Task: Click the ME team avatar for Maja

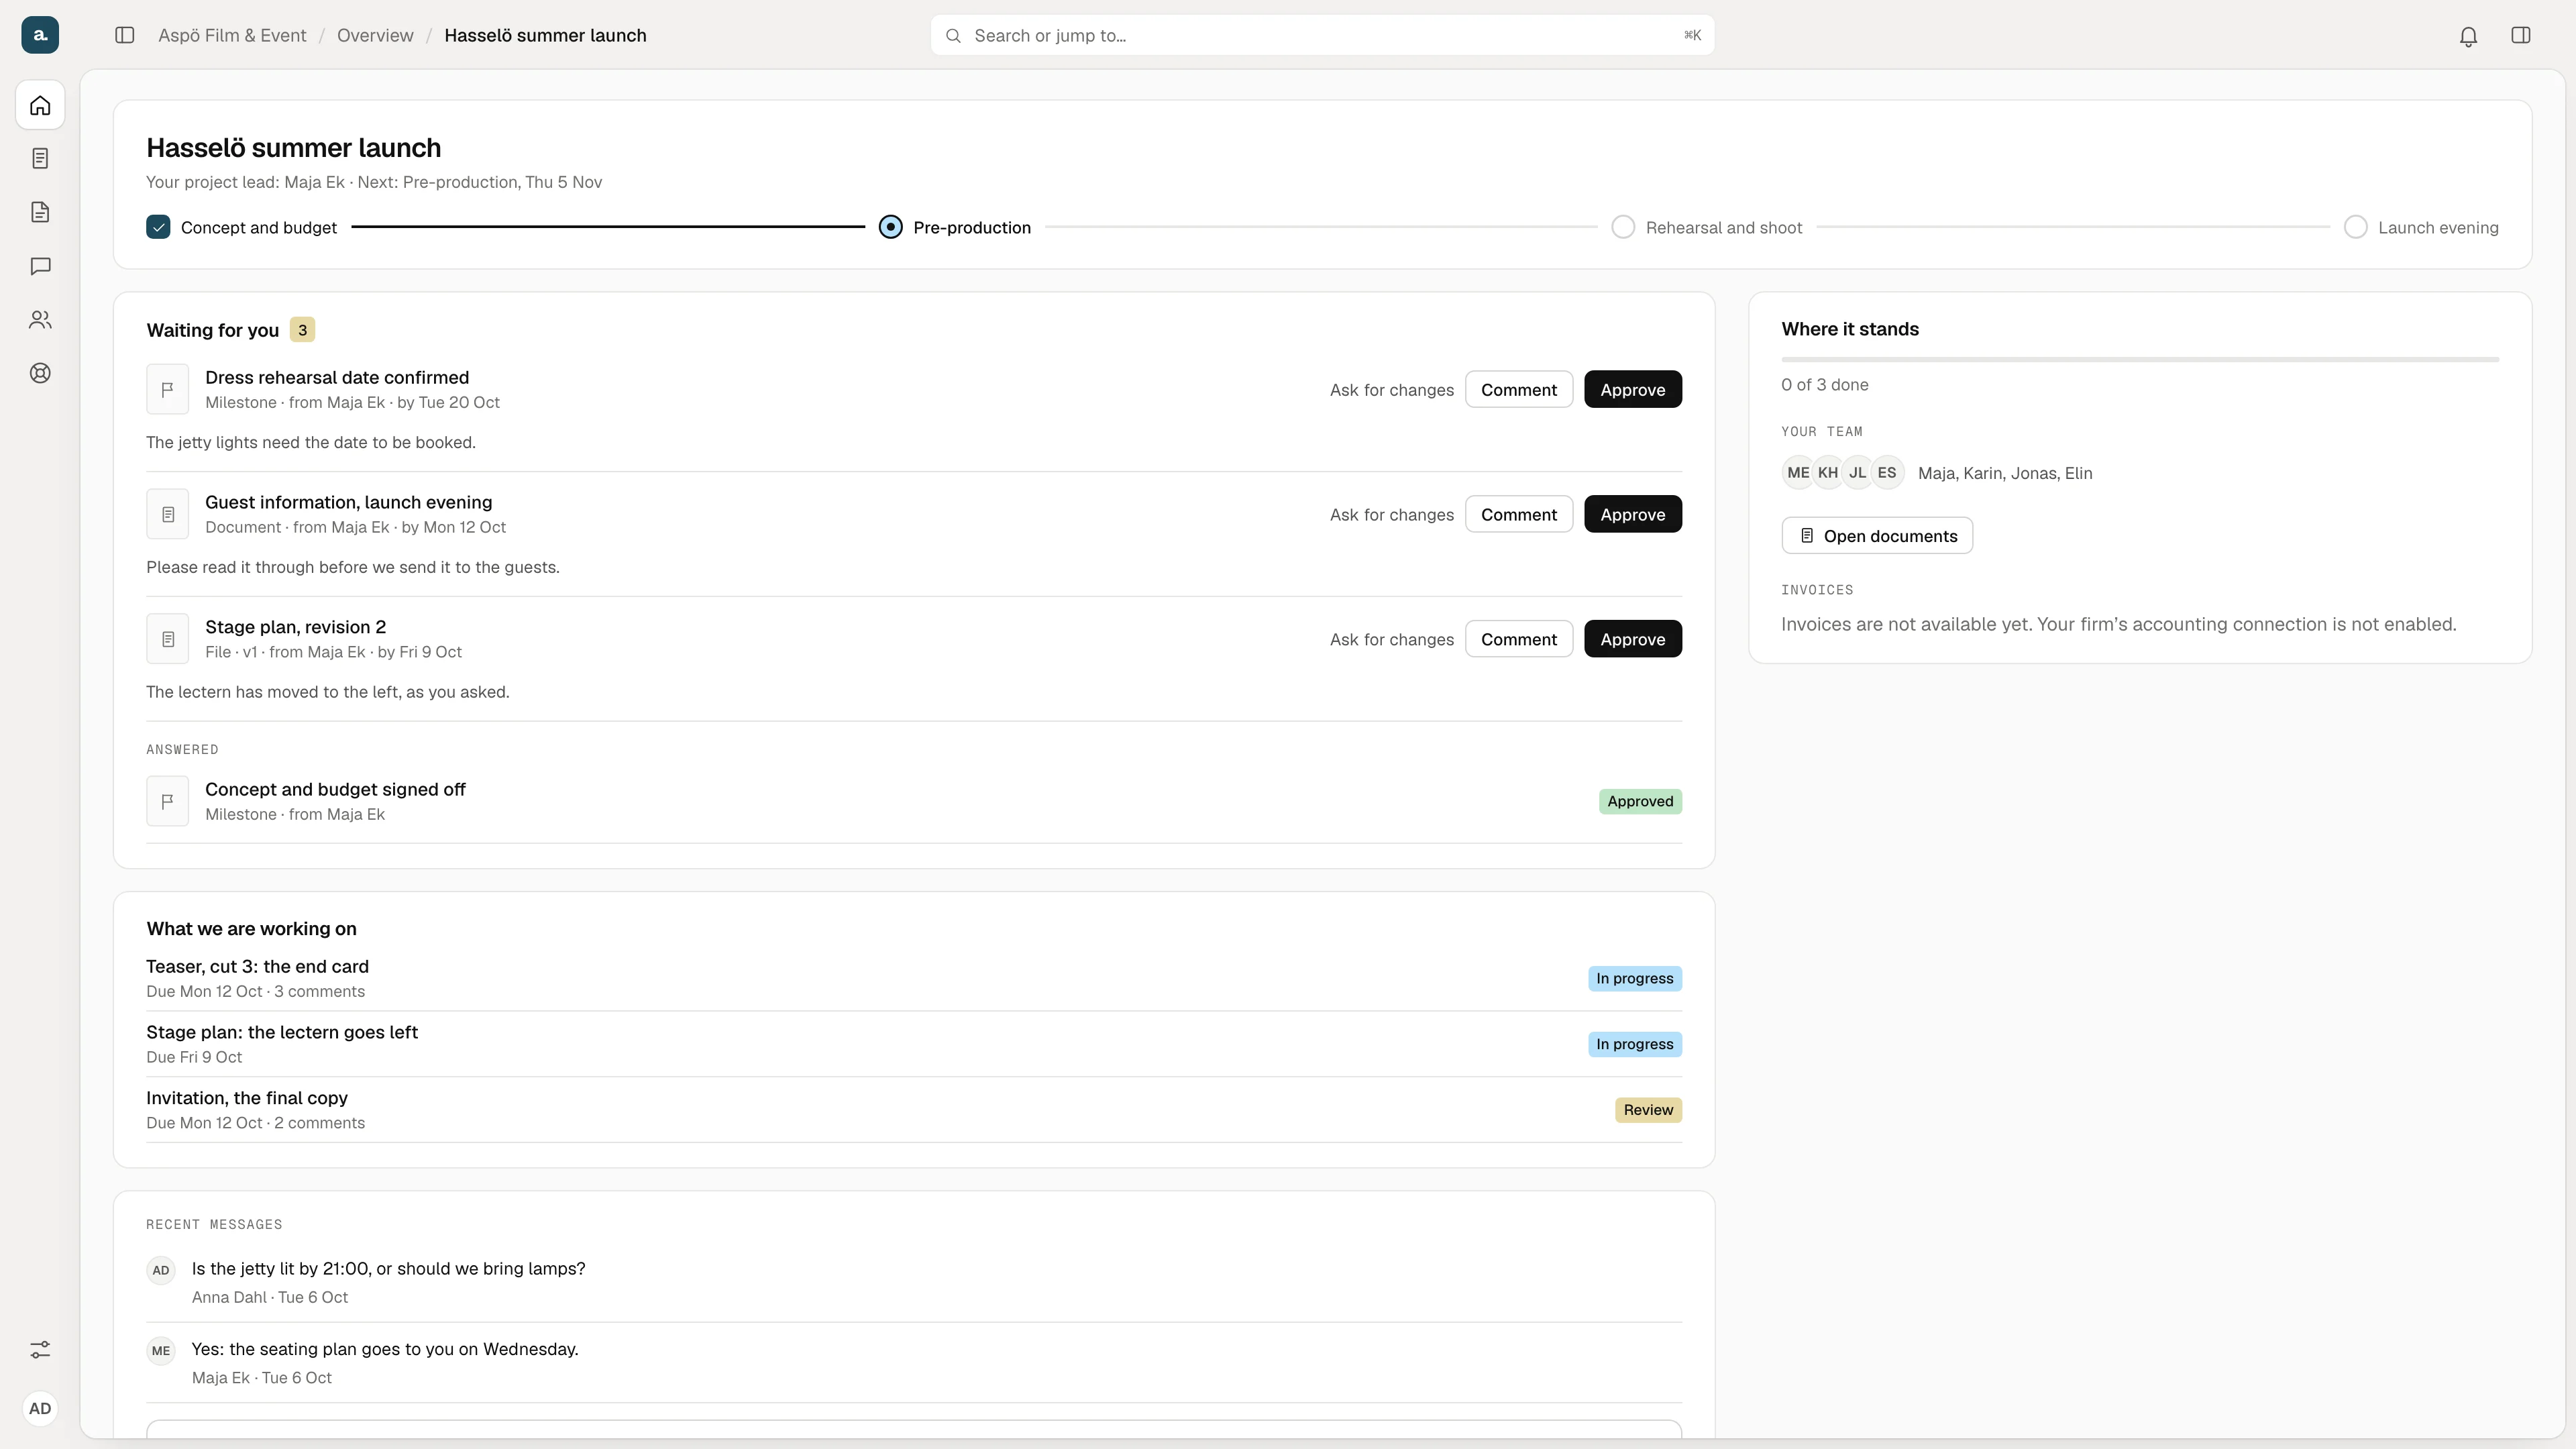Action: click(1797, 473)
